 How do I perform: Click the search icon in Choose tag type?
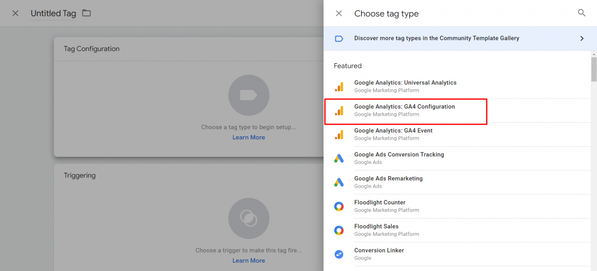[x=581, y=13]
